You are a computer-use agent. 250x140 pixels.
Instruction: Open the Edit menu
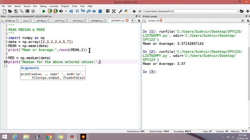pos(9,6)
